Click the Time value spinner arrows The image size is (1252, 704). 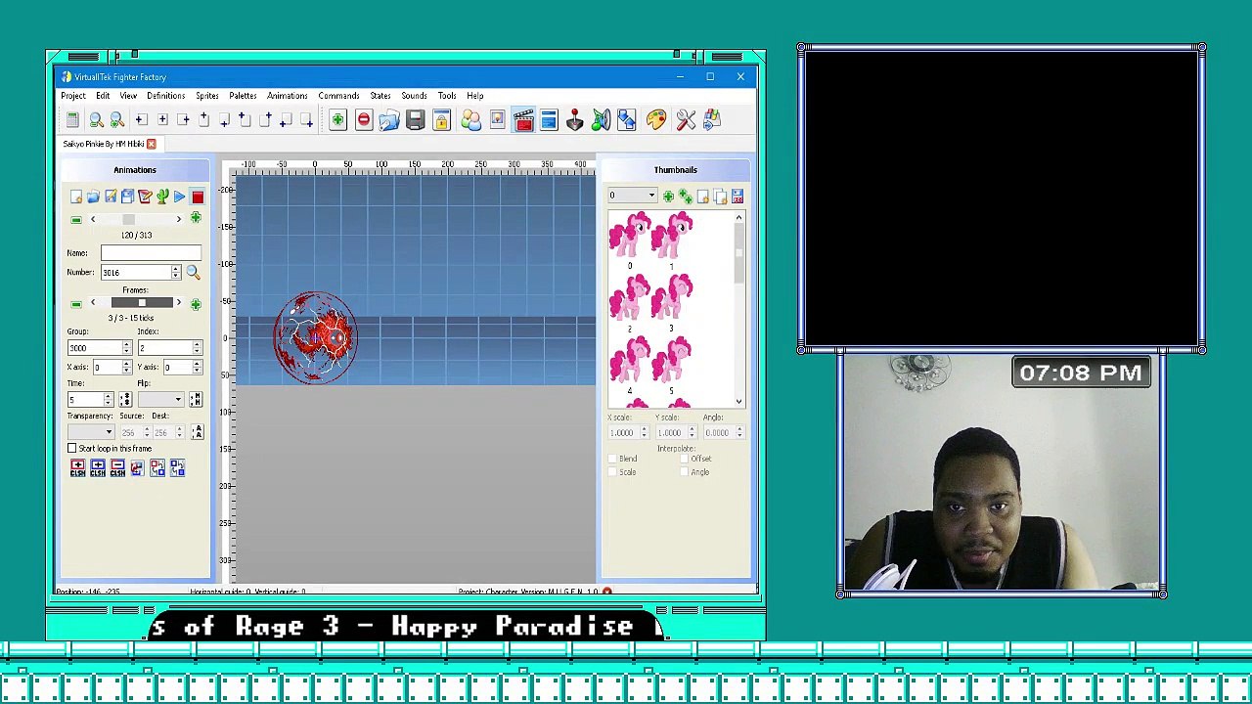pos(110,399)
